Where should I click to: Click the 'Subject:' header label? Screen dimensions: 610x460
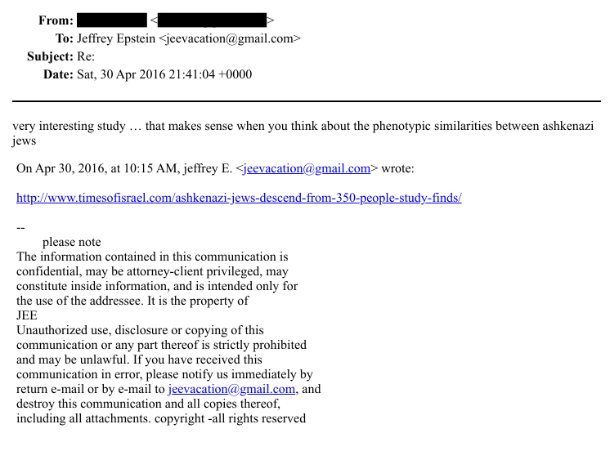point(51,56)
